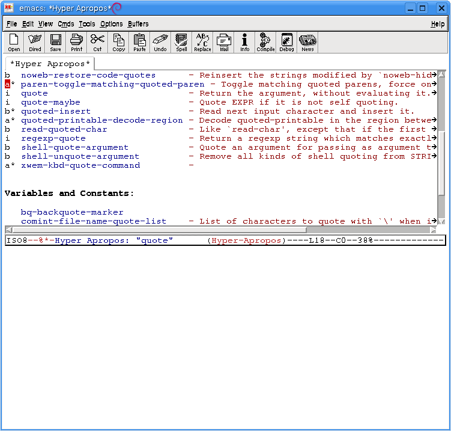The height and width of the screenshot is (431, 451).
Task: Run Spell check from toolbar
Action: 181,42
